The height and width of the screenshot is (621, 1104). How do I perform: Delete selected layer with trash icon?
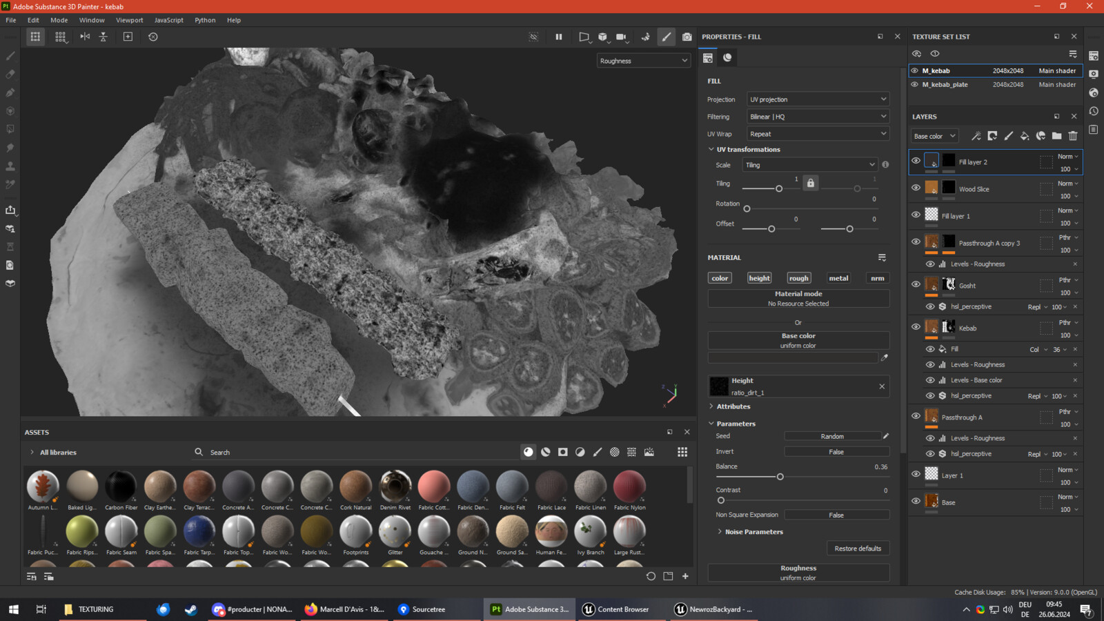(x=1073, y=136)
